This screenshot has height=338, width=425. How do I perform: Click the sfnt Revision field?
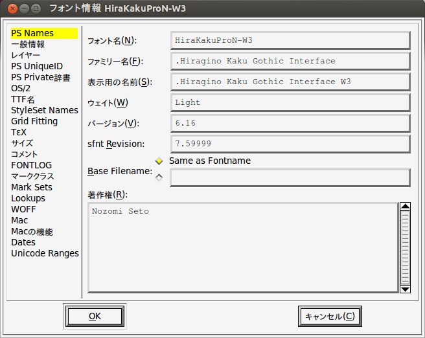[290, 144]
